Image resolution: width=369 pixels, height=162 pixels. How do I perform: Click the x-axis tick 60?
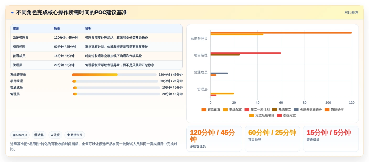[x=281, y=103]
